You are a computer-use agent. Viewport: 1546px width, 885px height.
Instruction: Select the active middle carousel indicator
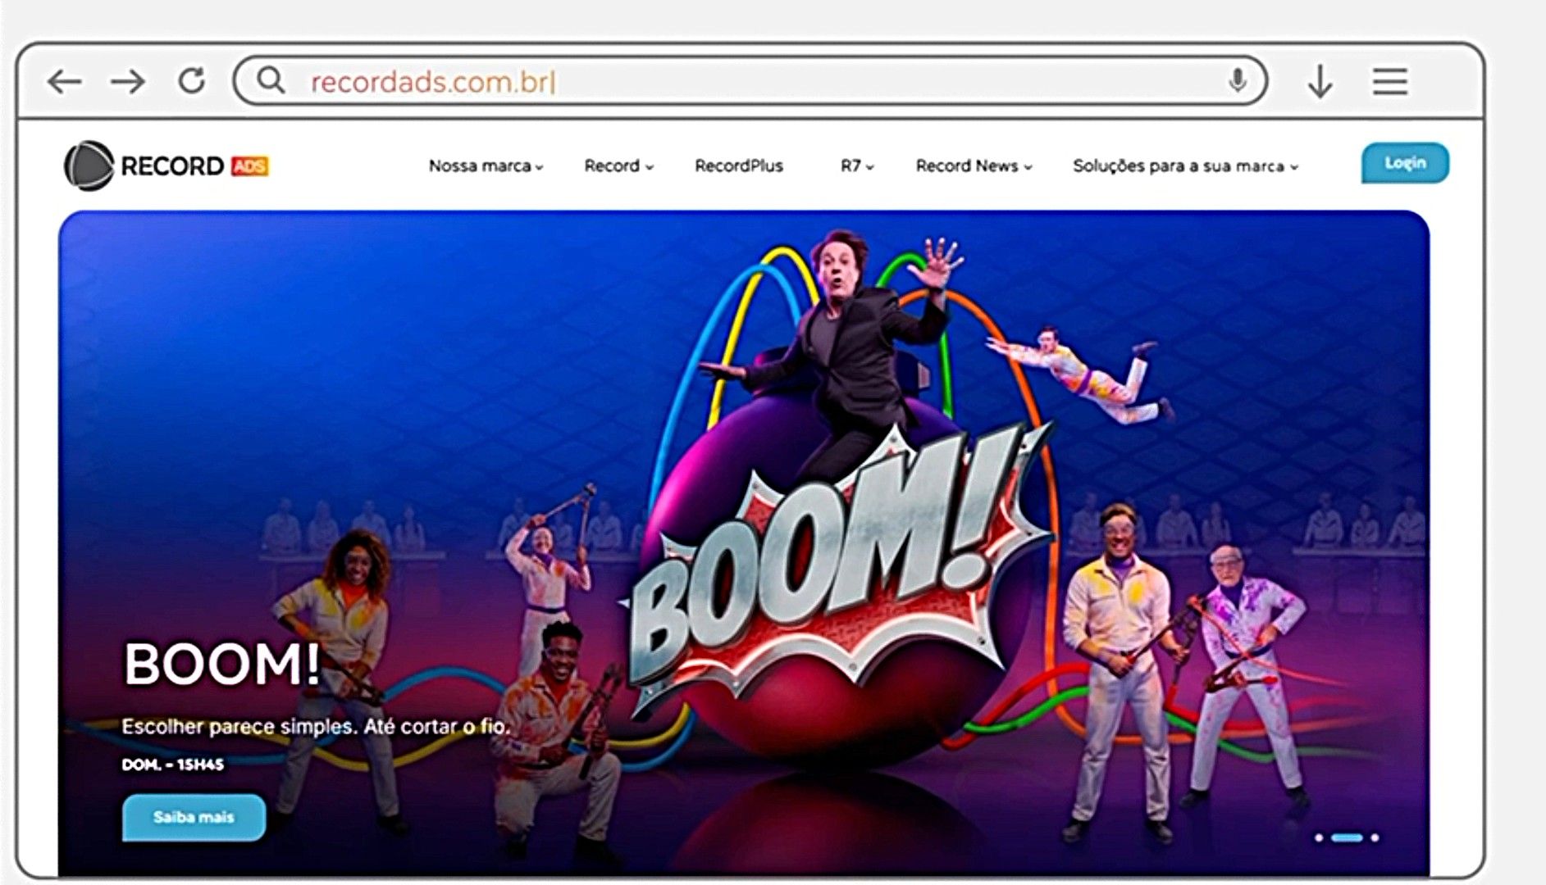point(1347,837)
